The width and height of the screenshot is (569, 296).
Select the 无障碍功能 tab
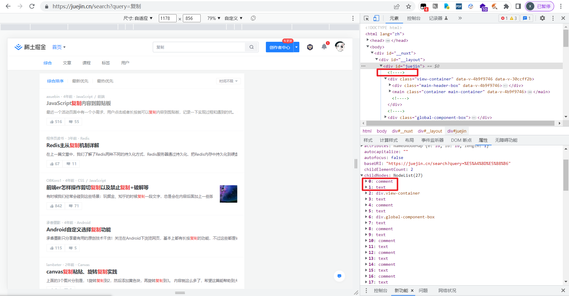click(x=506, y=140)
